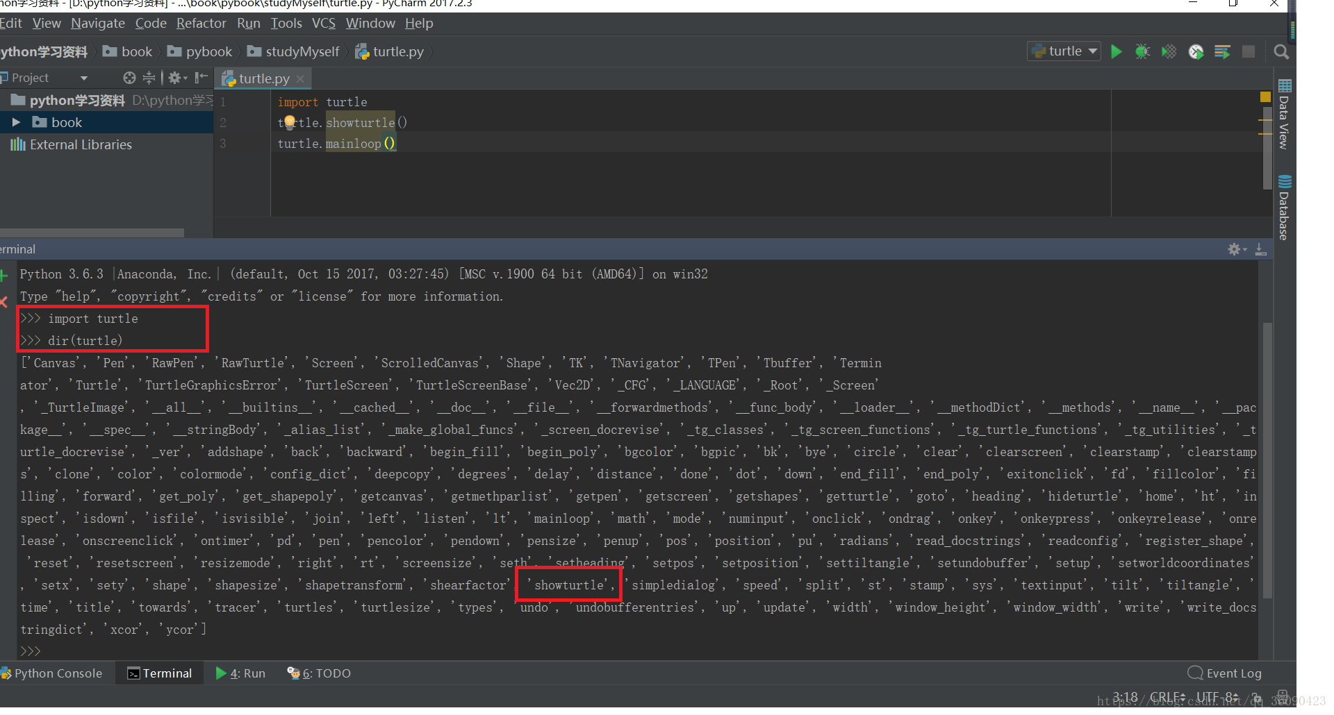
Task: Click 'dir(turtle)' command in terminal
Action: tap(85, 341)
